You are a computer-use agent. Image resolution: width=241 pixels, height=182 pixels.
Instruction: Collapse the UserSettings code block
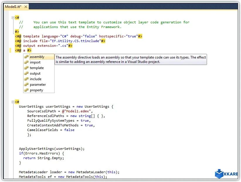pos(13,102)
